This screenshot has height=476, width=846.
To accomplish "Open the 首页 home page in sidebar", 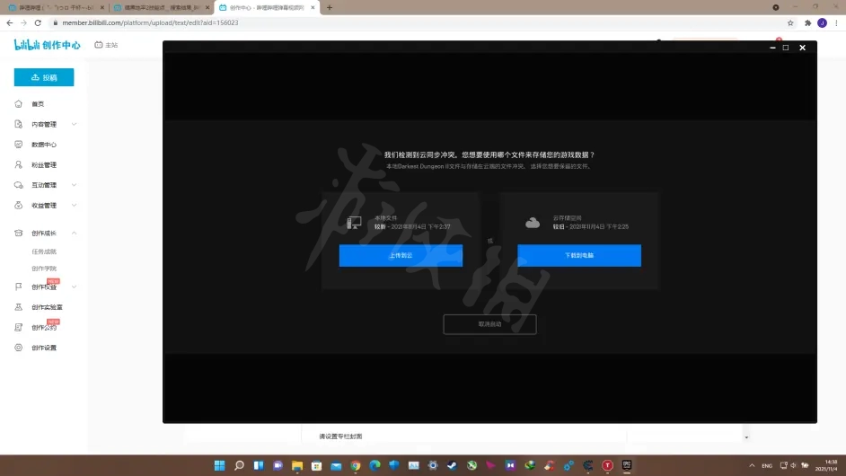I will 38,103.
